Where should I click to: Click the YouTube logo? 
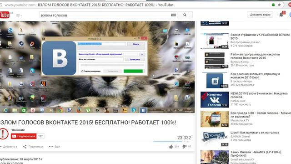pos(5,15)
